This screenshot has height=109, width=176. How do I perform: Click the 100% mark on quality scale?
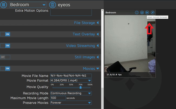pos(90,85)
